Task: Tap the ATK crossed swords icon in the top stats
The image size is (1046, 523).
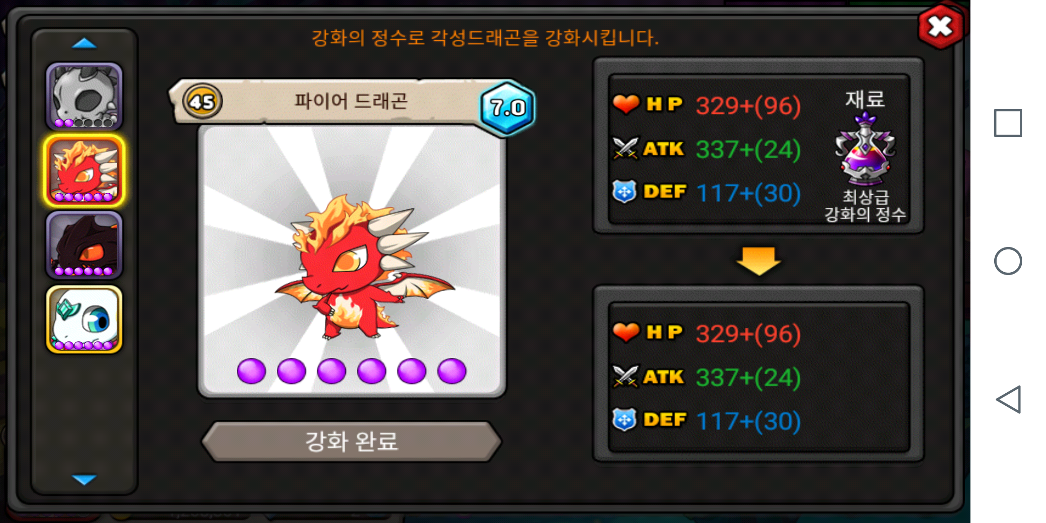Action: coord(625,148)
